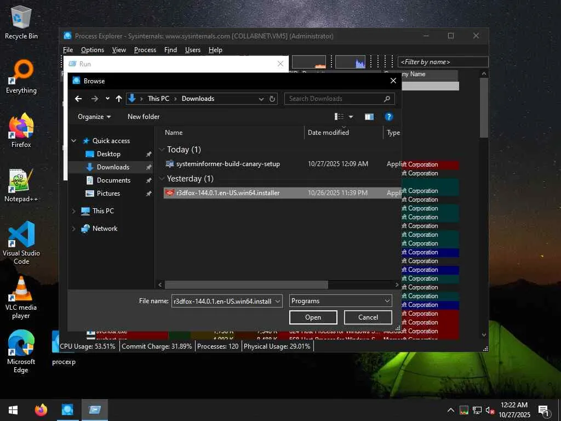Click the Downloads breadcrumb in address bar
Screen dimensions: 561x421
(198, 99)
